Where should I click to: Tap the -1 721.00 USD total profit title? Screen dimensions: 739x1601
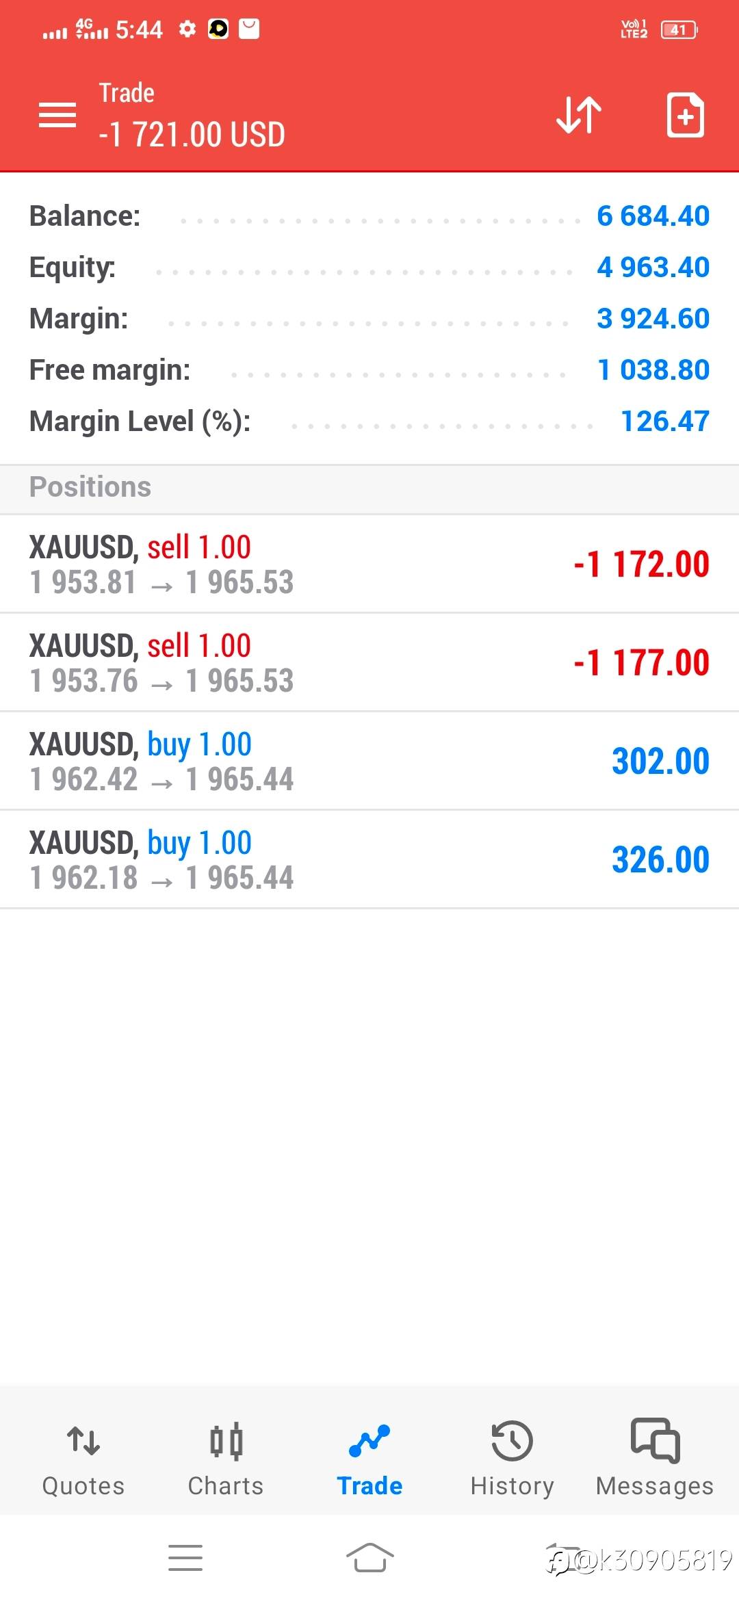click(192, 134)
